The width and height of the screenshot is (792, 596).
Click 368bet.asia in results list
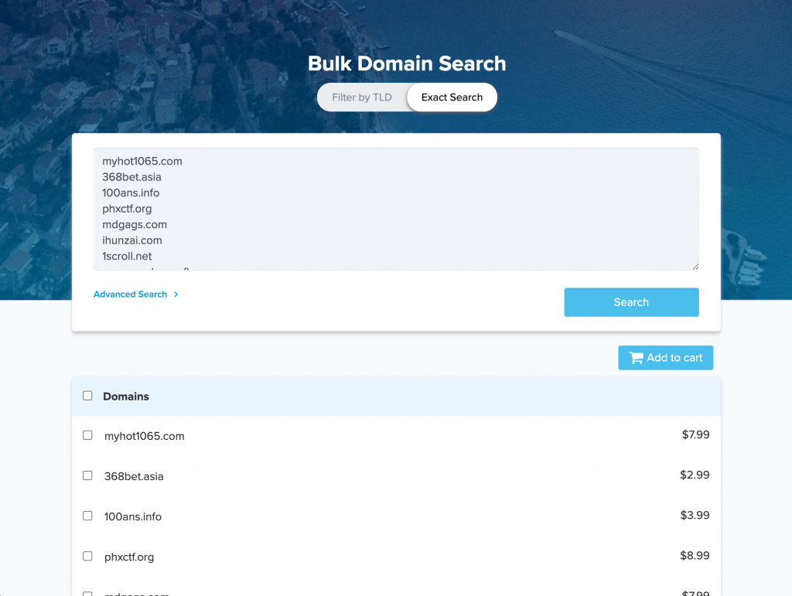(134, 476)
